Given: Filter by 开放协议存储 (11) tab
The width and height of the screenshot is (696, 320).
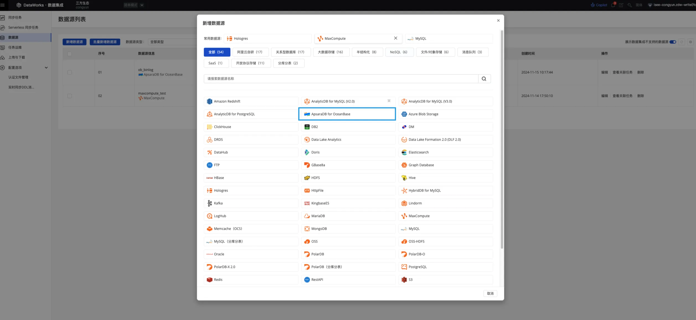Looking at the screenshot, I should (x=251, y=63).
